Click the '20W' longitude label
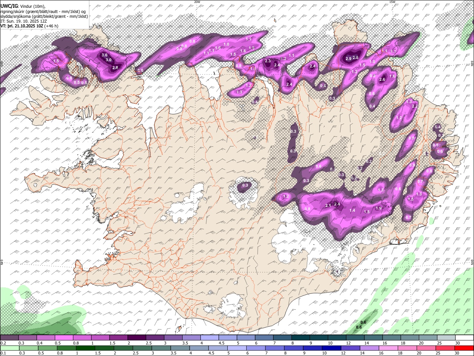The image size is (474, 356). pos(197,2)
